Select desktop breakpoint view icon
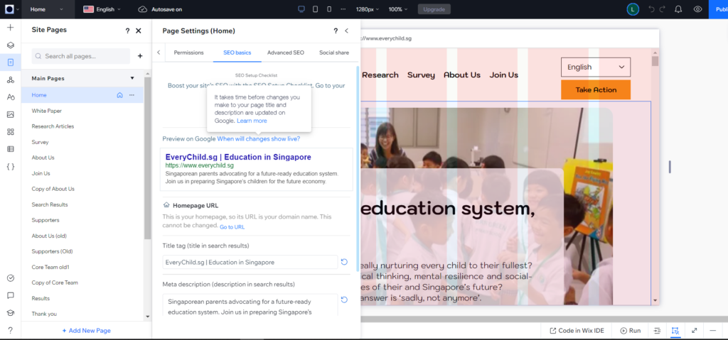 click(x=301, y=9)
